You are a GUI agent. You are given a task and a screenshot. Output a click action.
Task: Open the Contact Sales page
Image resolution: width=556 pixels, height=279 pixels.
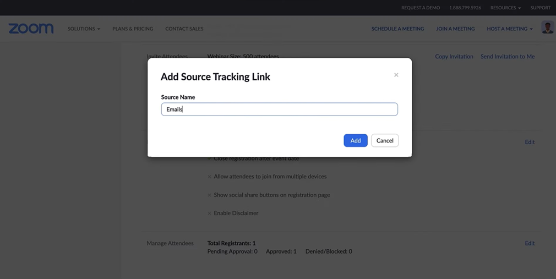coord(184,29)
